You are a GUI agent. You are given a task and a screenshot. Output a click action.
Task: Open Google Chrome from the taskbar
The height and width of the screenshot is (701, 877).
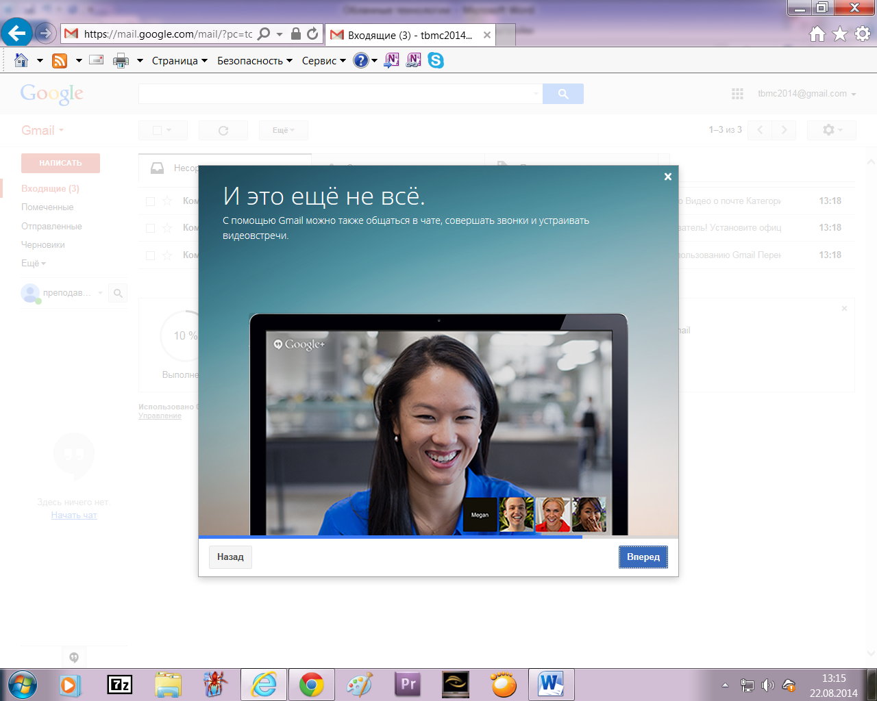tap(311, 685)
